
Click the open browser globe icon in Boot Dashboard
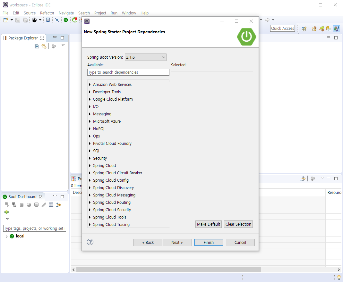pos(29,205)
